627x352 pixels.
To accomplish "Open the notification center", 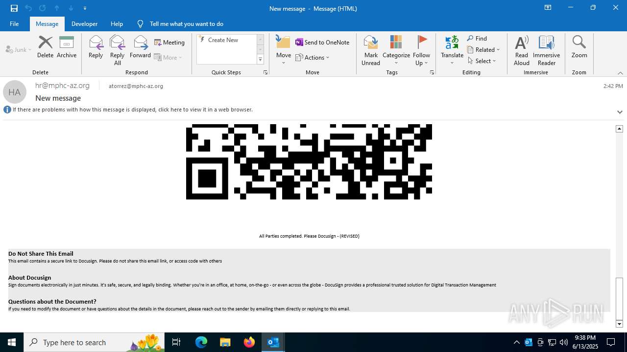I will (x=611, y=342).
